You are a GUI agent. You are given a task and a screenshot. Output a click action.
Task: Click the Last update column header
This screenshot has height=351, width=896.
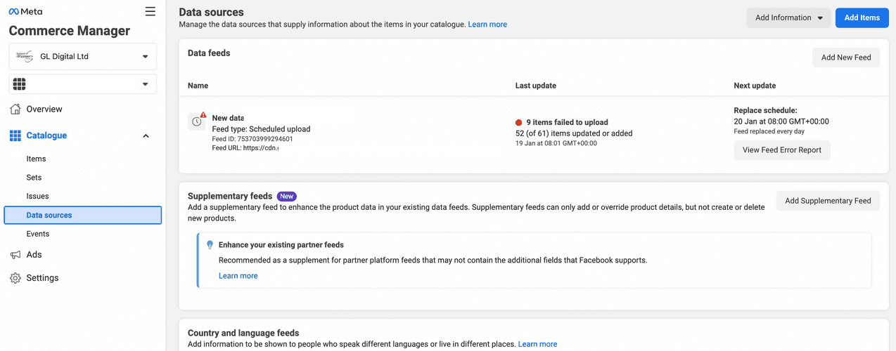536,86
